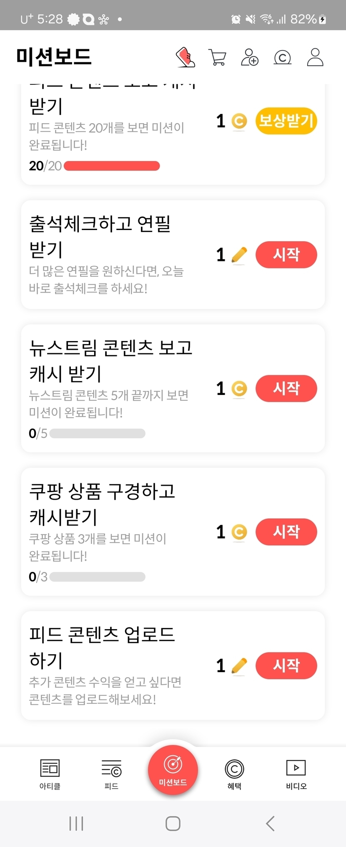Tap the invite friend icon
This screenshot has height=847, width=346.
pyautogui.click(x=250, y=58)
